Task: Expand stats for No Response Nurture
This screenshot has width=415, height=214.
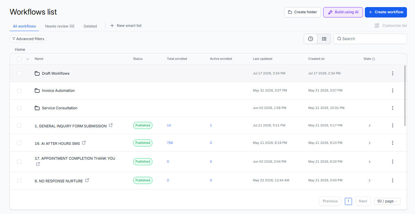Action: pos(369,180)
